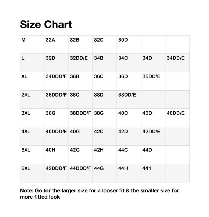Click the 40DD/E size cell
The width and height of the screenshot is (209, 217).
[x=176, y=113]
